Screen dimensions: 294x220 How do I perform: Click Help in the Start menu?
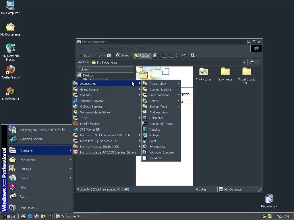(40, 187)
